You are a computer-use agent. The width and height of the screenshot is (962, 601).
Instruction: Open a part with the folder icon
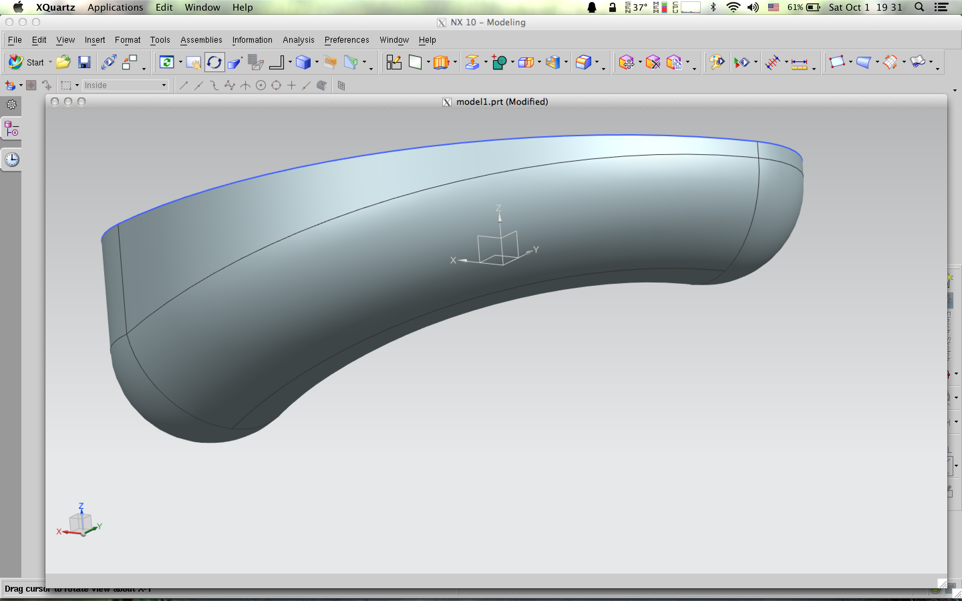pyautogui.click(x=63, y=62)
